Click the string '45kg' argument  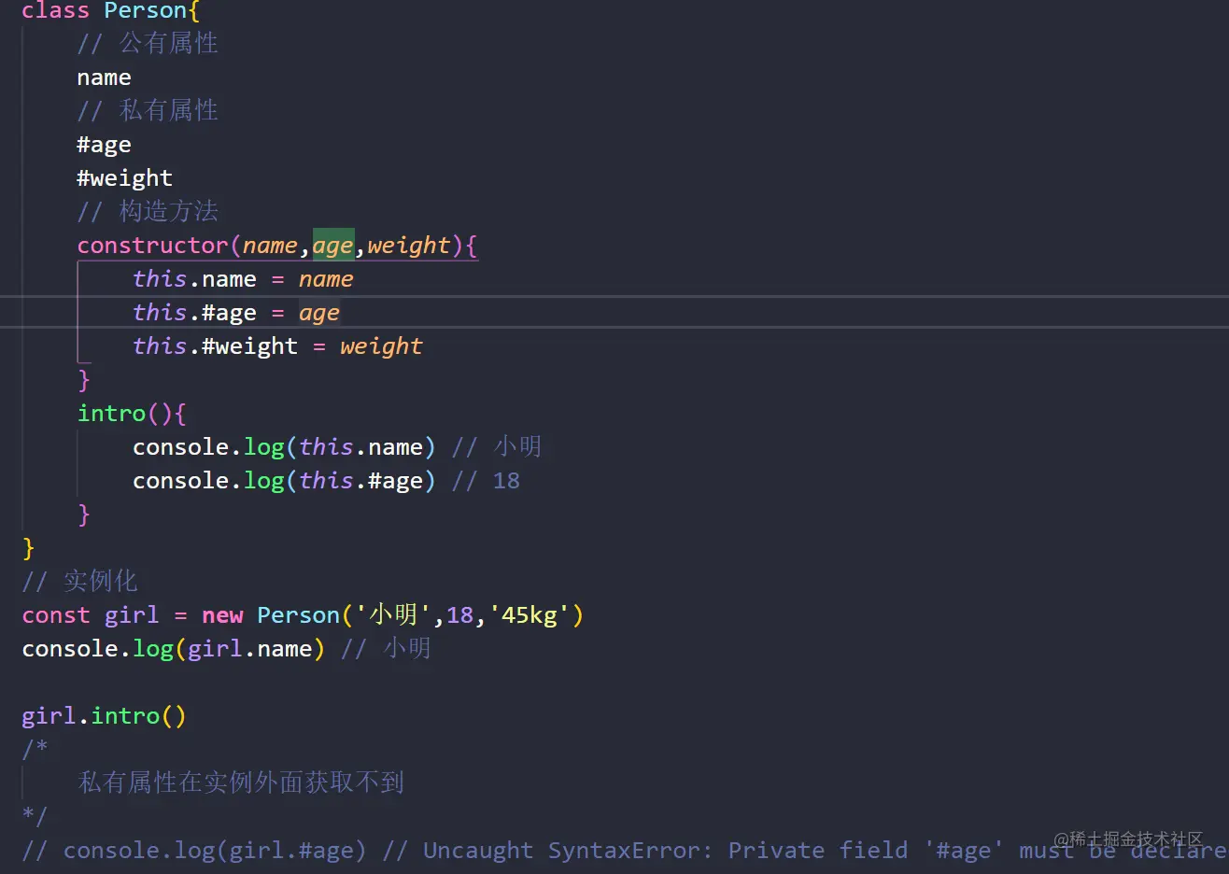(530, 615)
